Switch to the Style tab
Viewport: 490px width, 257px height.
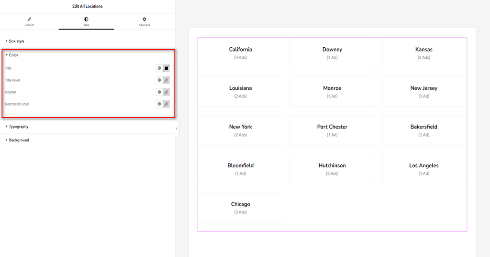coord(86,21)
